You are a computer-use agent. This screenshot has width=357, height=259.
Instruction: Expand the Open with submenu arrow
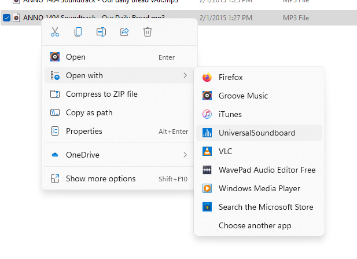[185, 75]
